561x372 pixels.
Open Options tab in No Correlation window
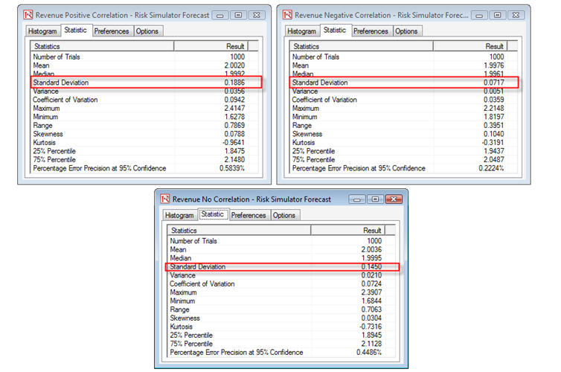pos(284,216)
